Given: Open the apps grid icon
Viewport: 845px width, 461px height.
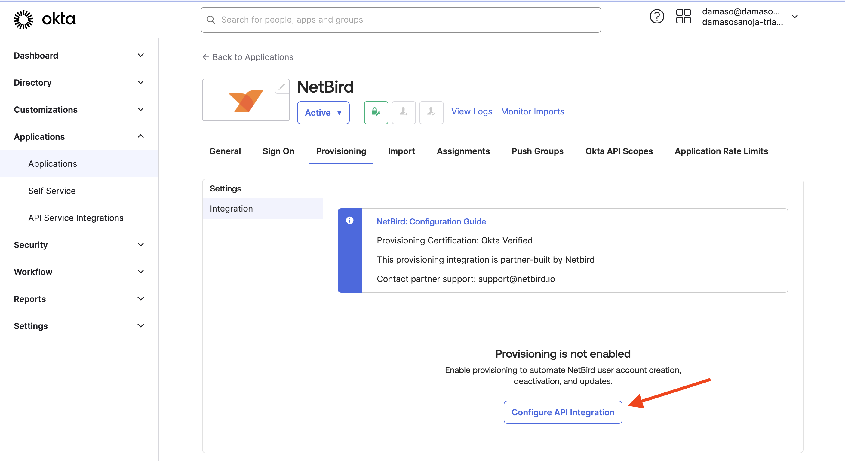Looking at the screenshot, I should [683, 16].
